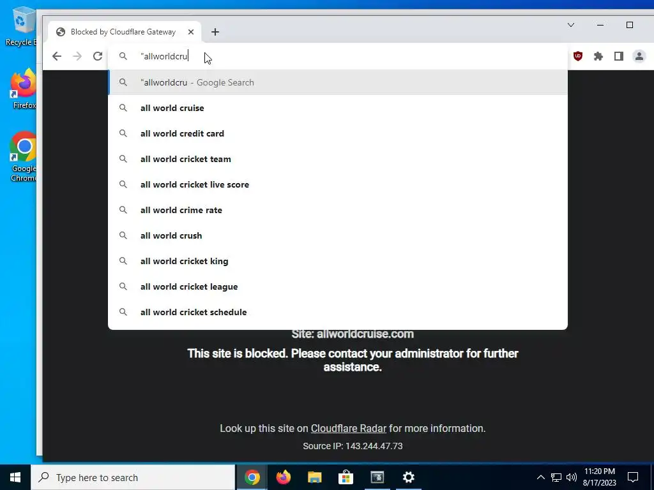This screenshot has height=490, width=654.
Task: Click the "Site: allworldcruise.com" text
Action: pyautogui.click(x=353, y=334)
